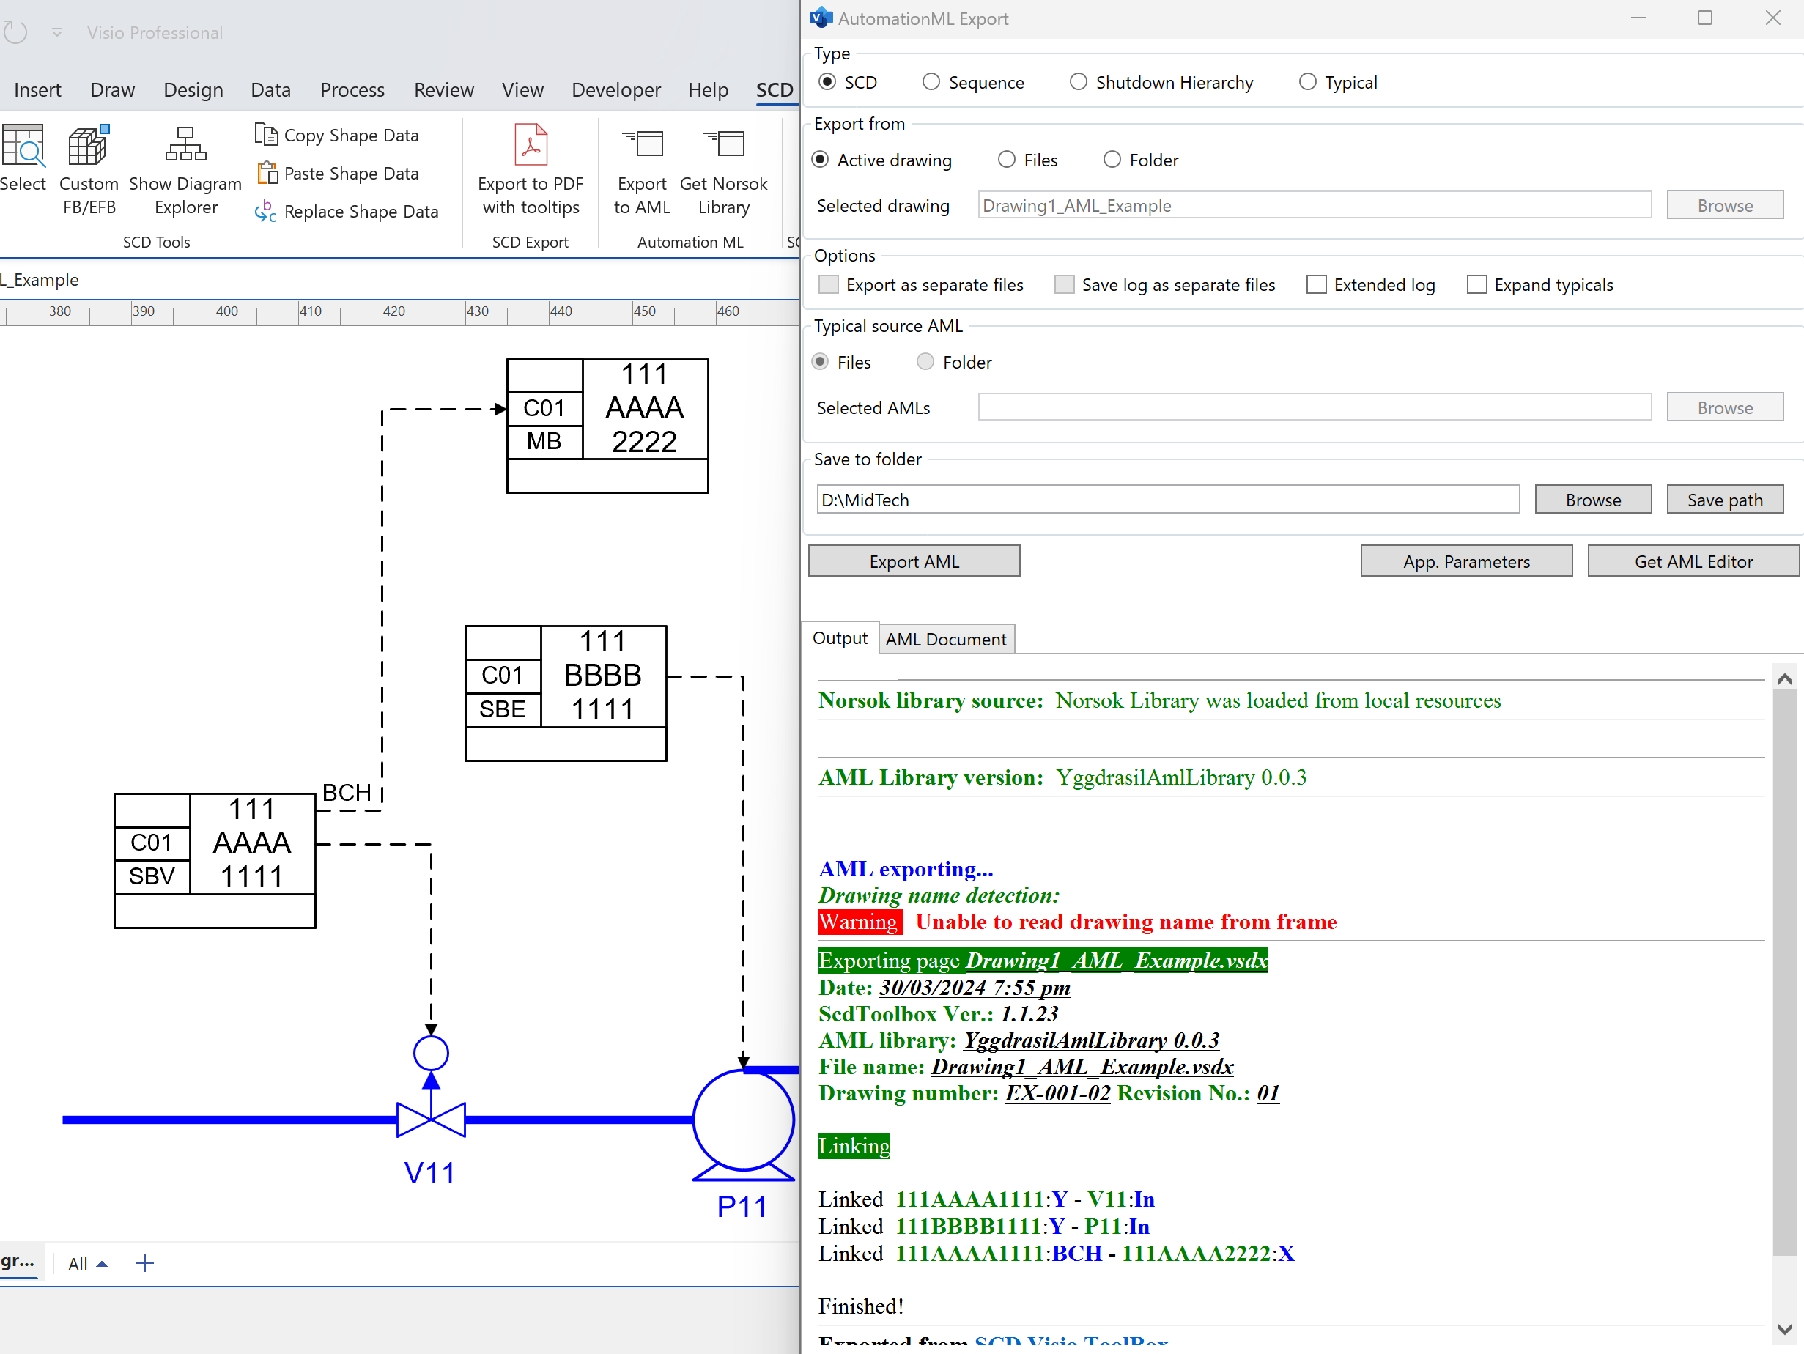The height and width of the screenshot is (1354, 1804).
Task: Click the pump P11 symbol
Action: click(x=743, y=1124)
